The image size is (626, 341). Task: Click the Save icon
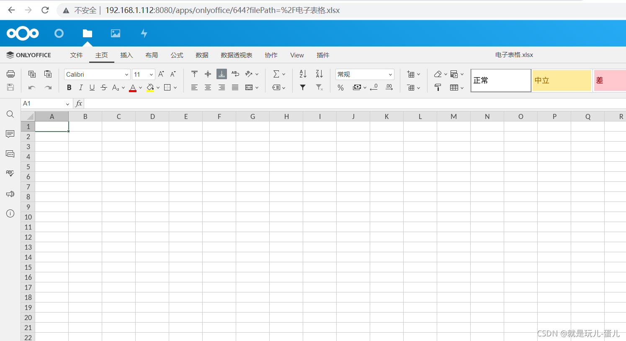pos(10,87)
